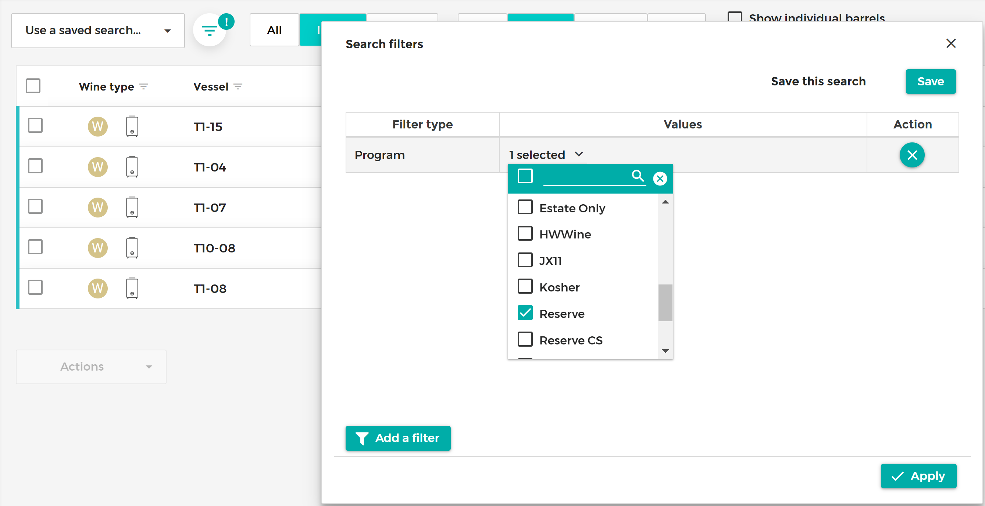Click the T1-04 vessel name
Image resolution: width=985 pixels, height=506 pixels.
click(210, 167)
